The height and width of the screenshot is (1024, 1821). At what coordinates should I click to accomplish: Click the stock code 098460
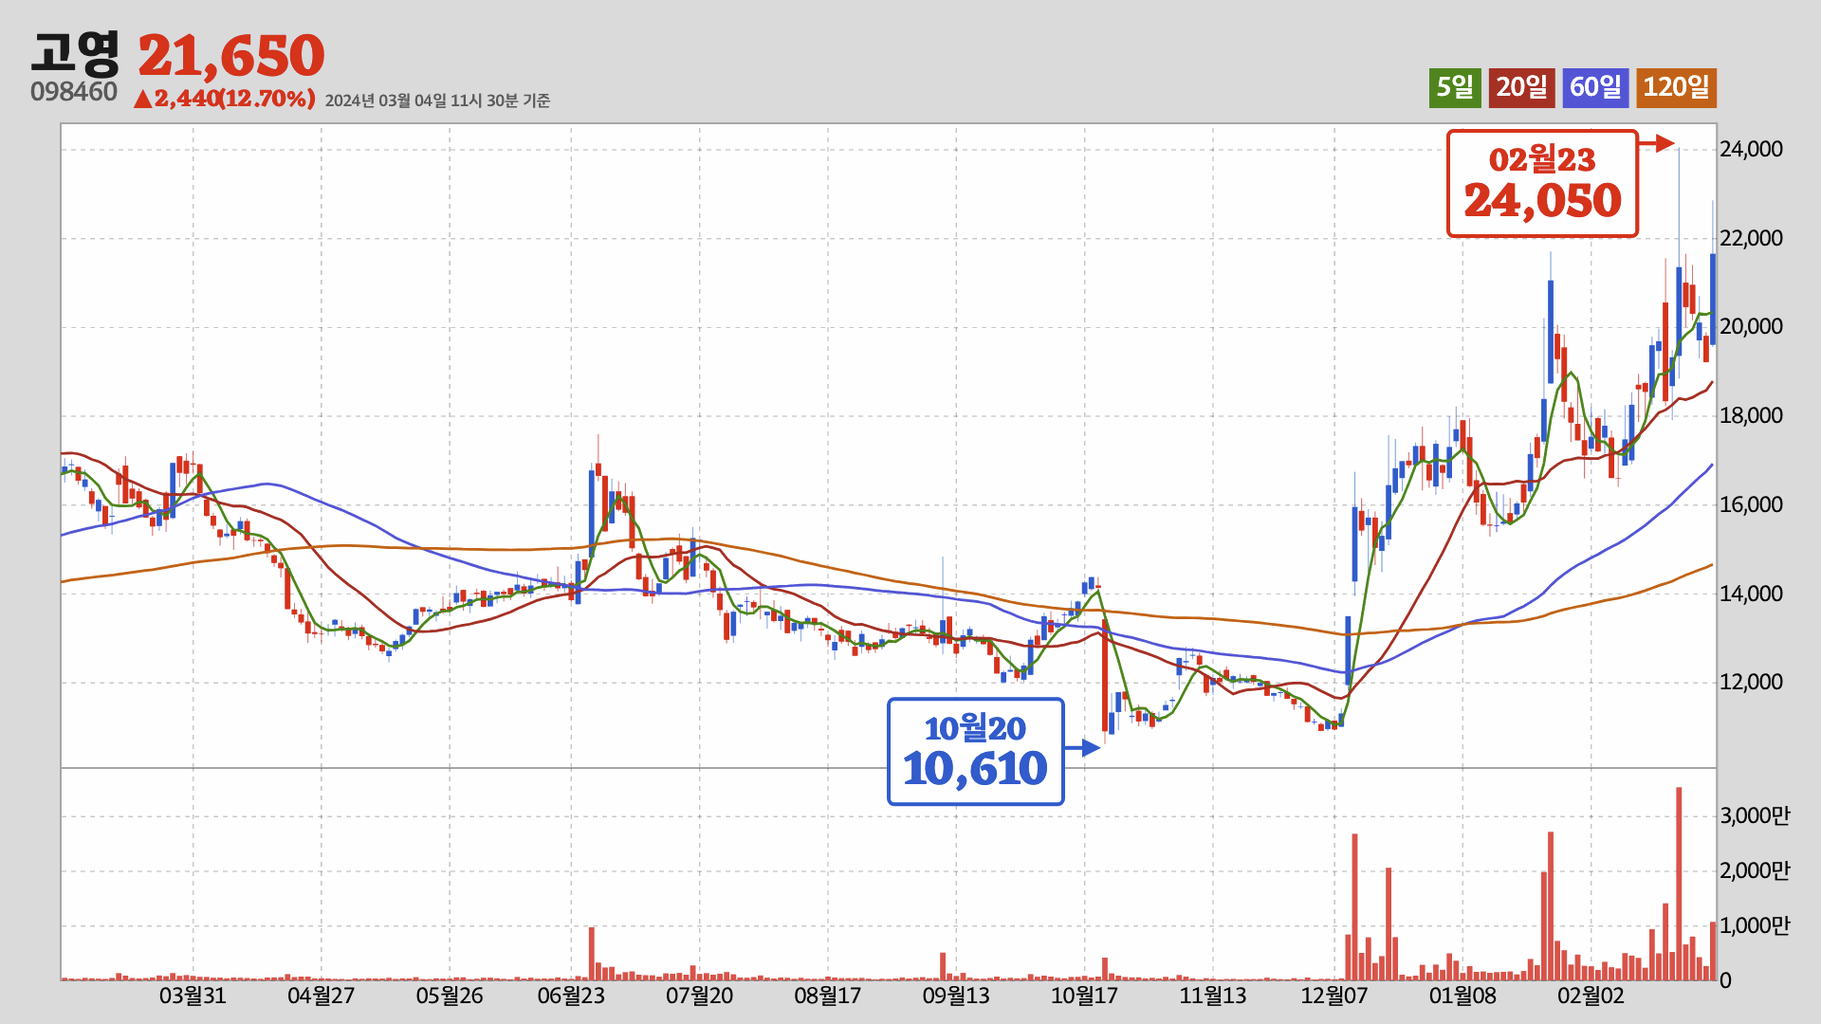coord(74,92)
